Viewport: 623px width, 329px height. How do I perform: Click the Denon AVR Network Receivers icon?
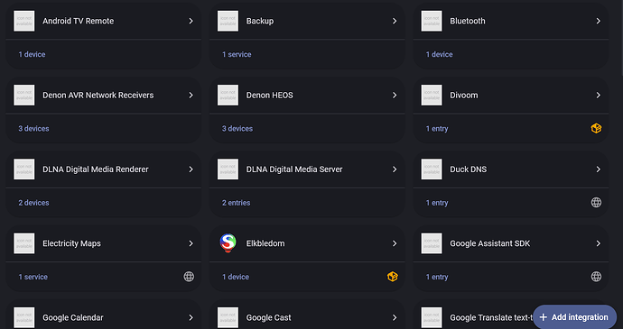(24, 96)
